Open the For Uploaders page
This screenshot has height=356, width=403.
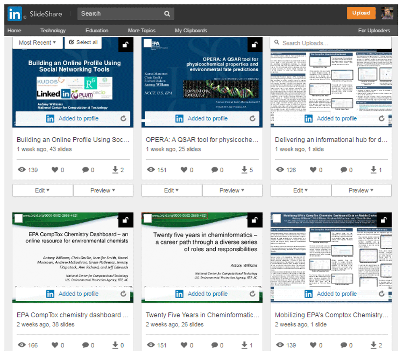[374, 31]
